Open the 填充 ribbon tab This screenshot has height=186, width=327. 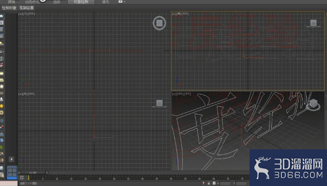point(105,2)
